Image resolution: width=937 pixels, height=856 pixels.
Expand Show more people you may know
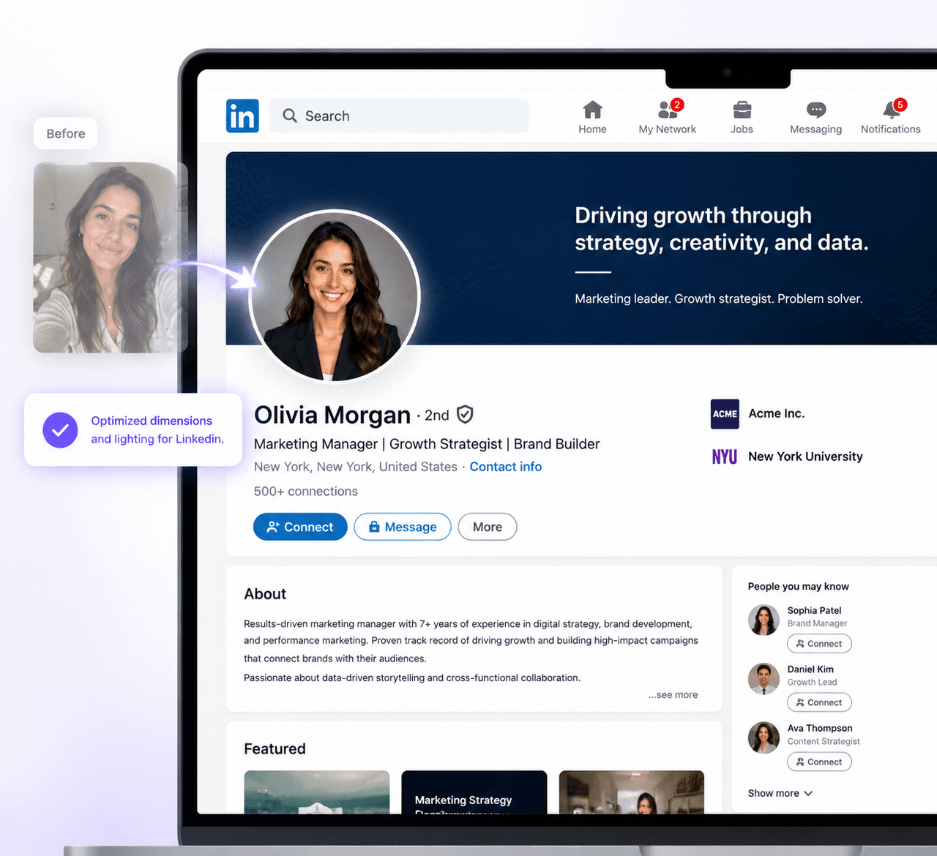(x=780, y=793)
